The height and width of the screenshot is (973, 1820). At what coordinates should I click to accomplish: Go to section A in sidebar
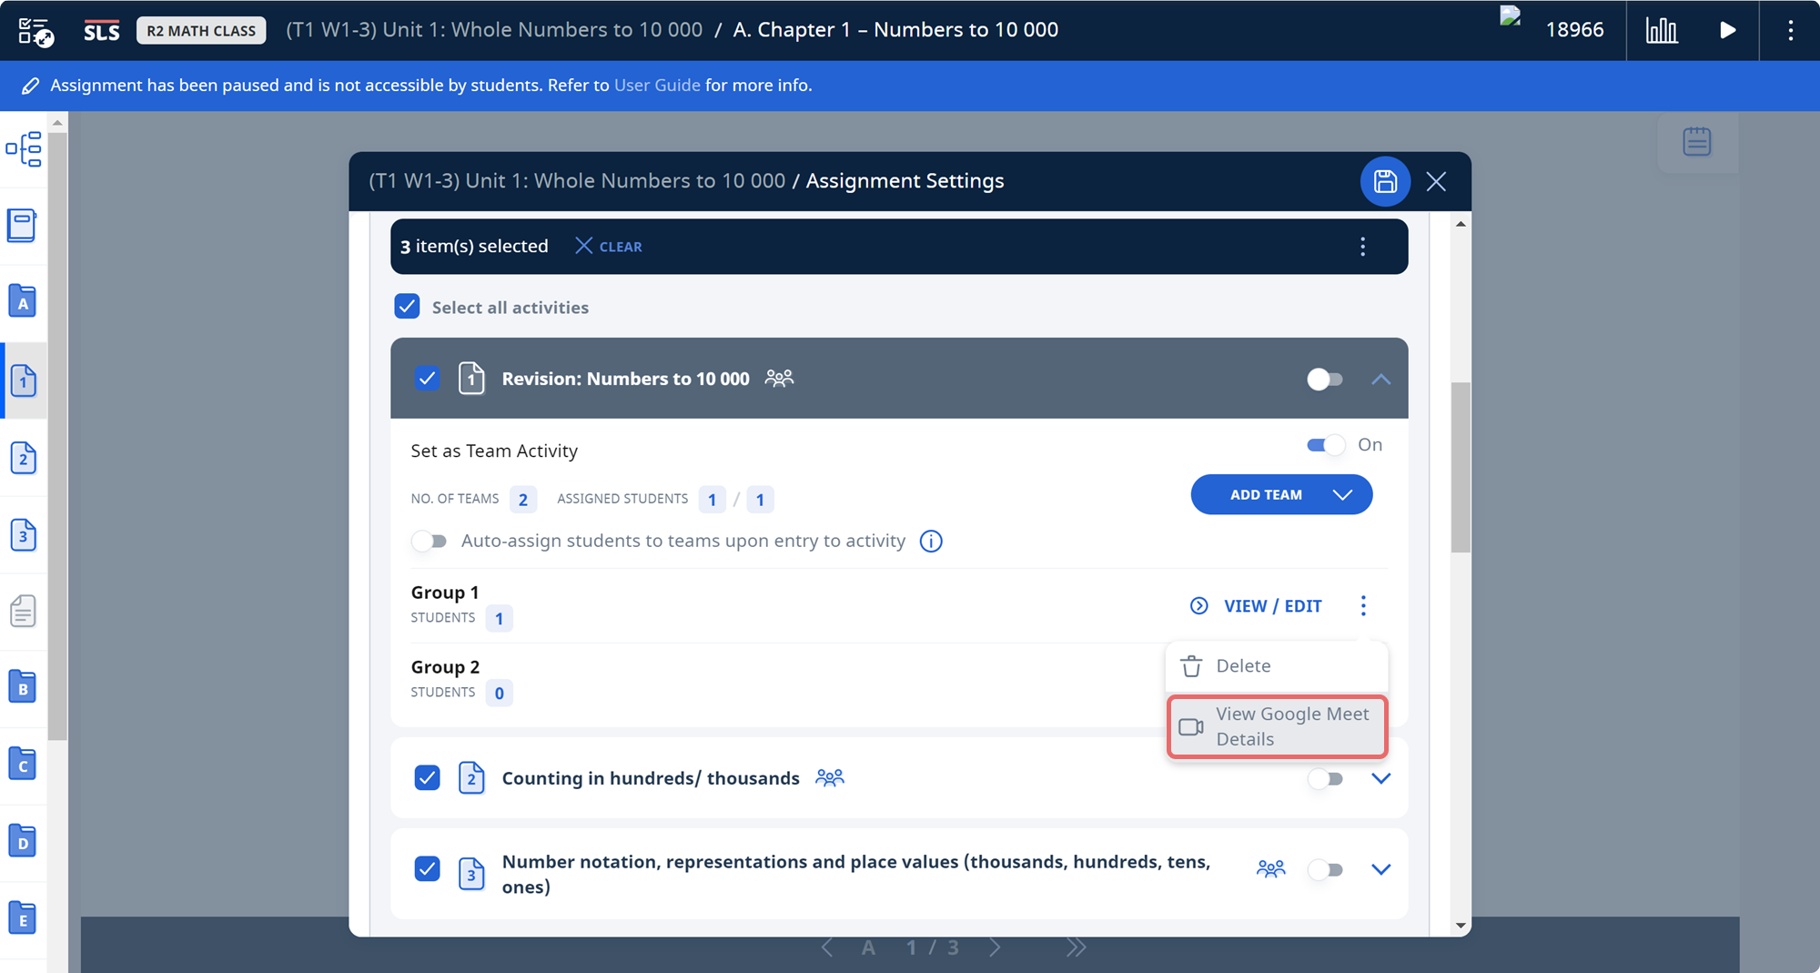pyautogui.click(x=23, y=301)
